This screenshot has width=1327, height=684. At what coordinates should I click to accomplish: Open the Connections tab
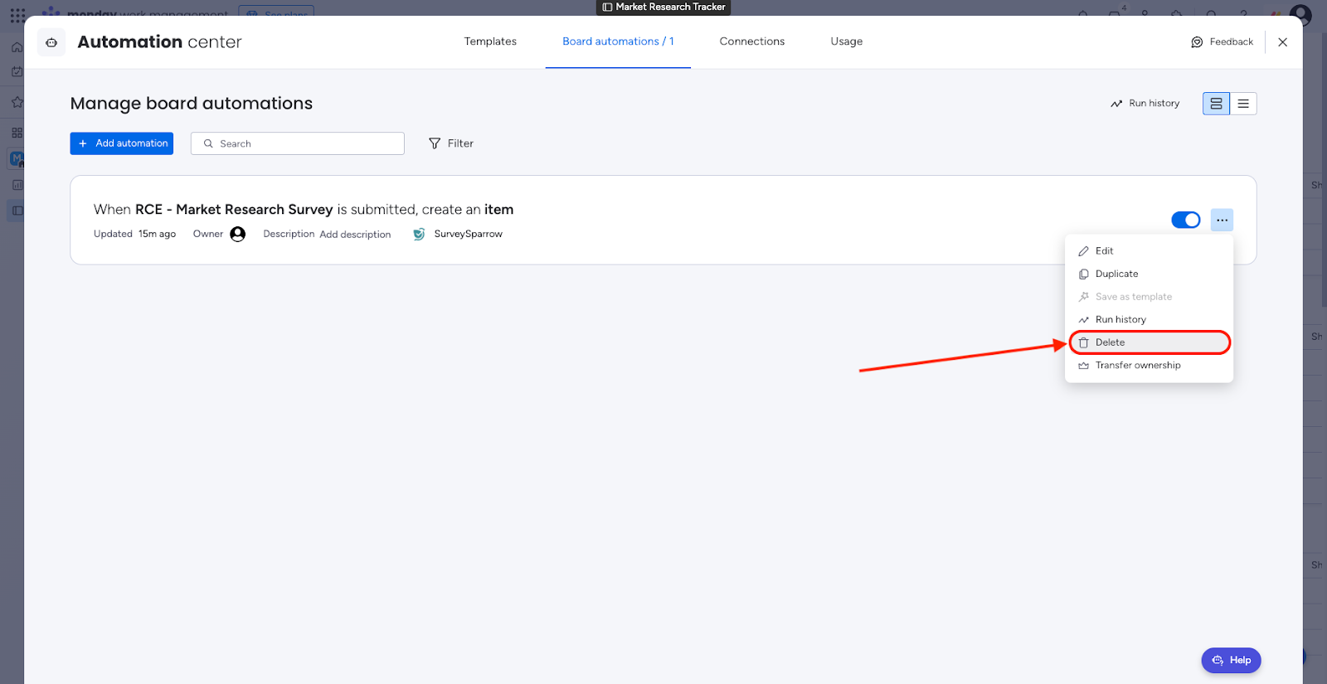[751, 41]
